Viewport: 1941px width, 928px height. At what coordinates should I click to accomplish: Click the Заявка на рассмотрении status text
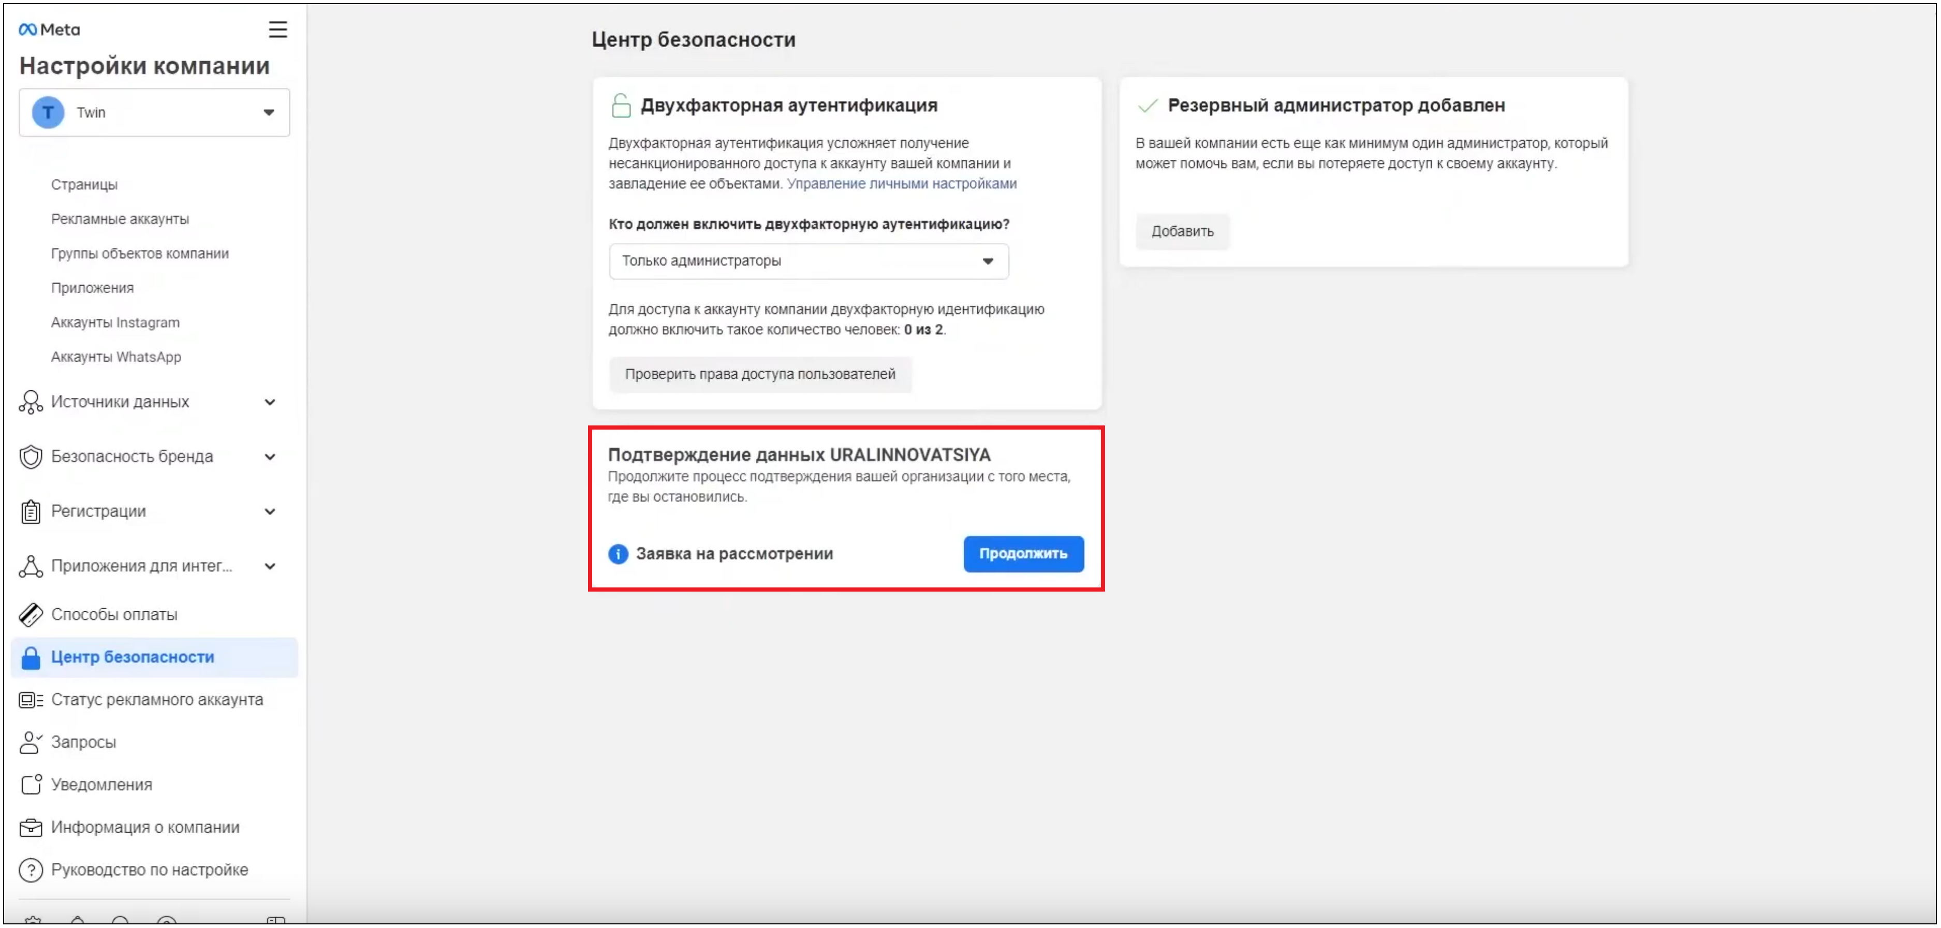734,554
